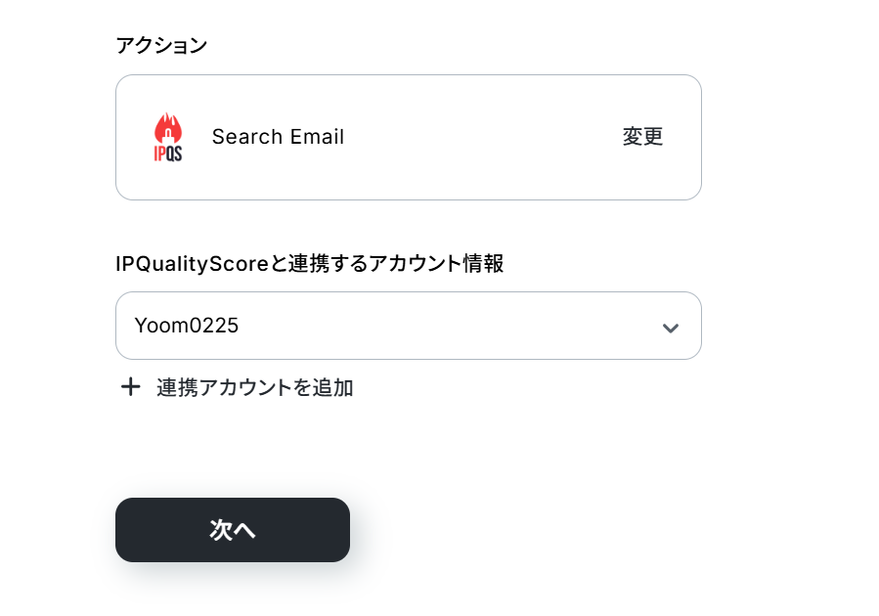Click the red flame in the IPQualityScore logo
879x616 pixels.
point(168,128)
